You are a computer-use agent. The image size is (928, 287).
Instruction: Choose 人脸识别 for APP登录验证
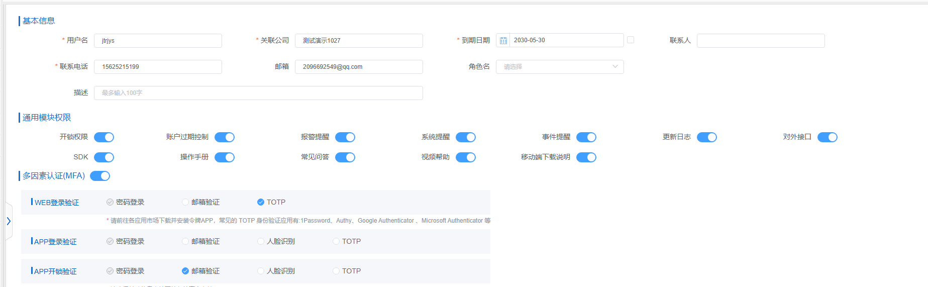(261, 241)
